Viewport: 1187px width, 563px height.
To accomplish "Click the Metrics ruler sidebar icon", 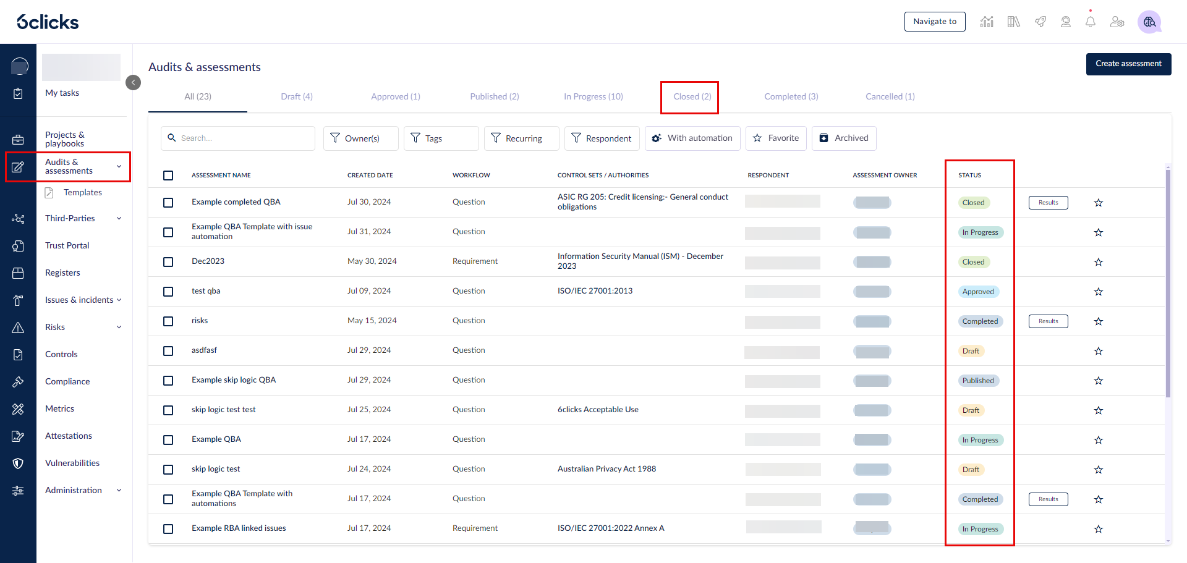I will point(18,409).
